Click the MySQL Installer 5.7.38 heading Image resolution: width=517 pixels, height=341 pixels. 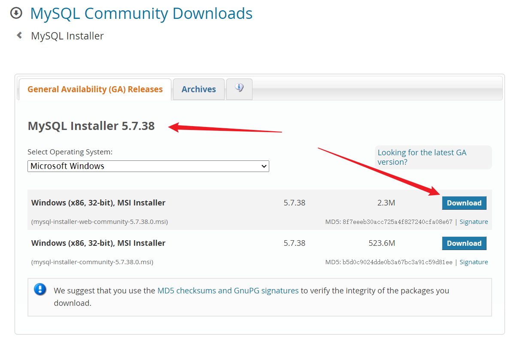(91, 126)
